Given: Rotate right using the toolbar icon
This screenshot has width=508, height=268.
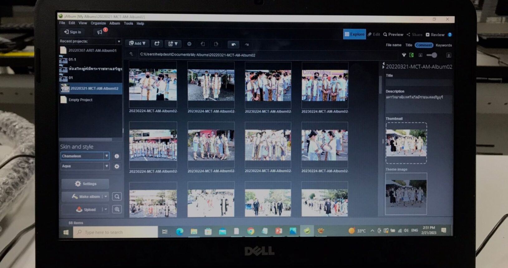Looking at the screenshot, I should [216, 44].
